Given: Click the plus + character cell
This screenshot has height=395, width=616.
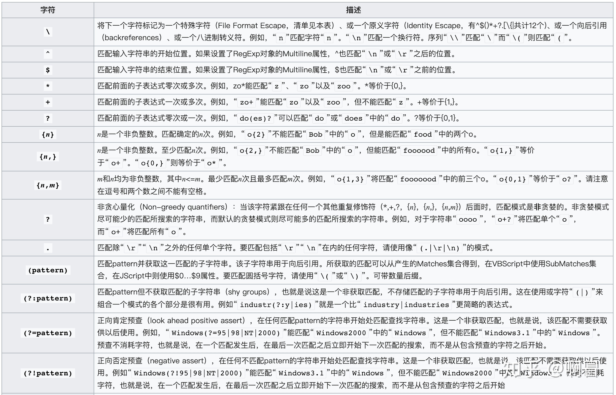Looking at the screenshot, I should [48, 102].
